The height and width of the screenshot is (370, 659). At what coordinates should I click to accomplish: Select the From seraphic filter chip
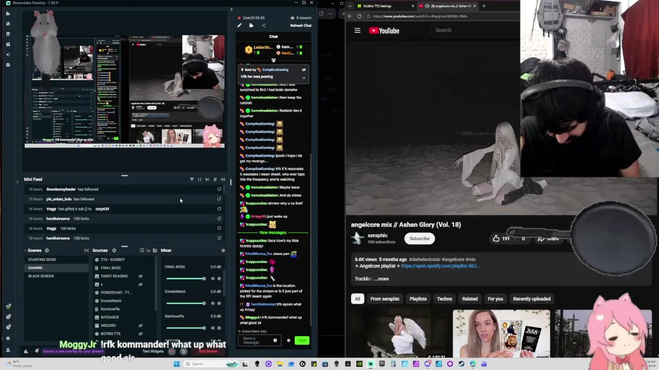tap(385, 299)
